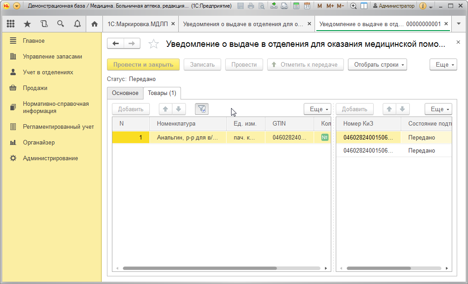Click the print icon in title bar

pos(251,6)
